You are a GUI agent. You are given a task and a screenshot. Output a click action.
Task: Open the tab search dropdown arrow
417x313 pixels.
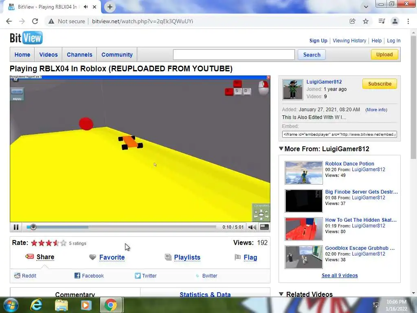point(366,7)
